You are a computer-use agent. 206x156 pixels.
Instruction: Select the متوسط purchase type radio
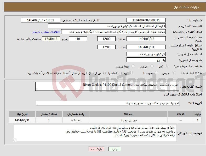coord(156,73)
